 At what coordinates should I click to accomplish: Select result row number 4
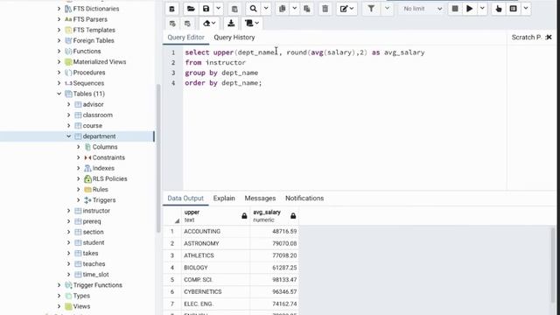172,268
